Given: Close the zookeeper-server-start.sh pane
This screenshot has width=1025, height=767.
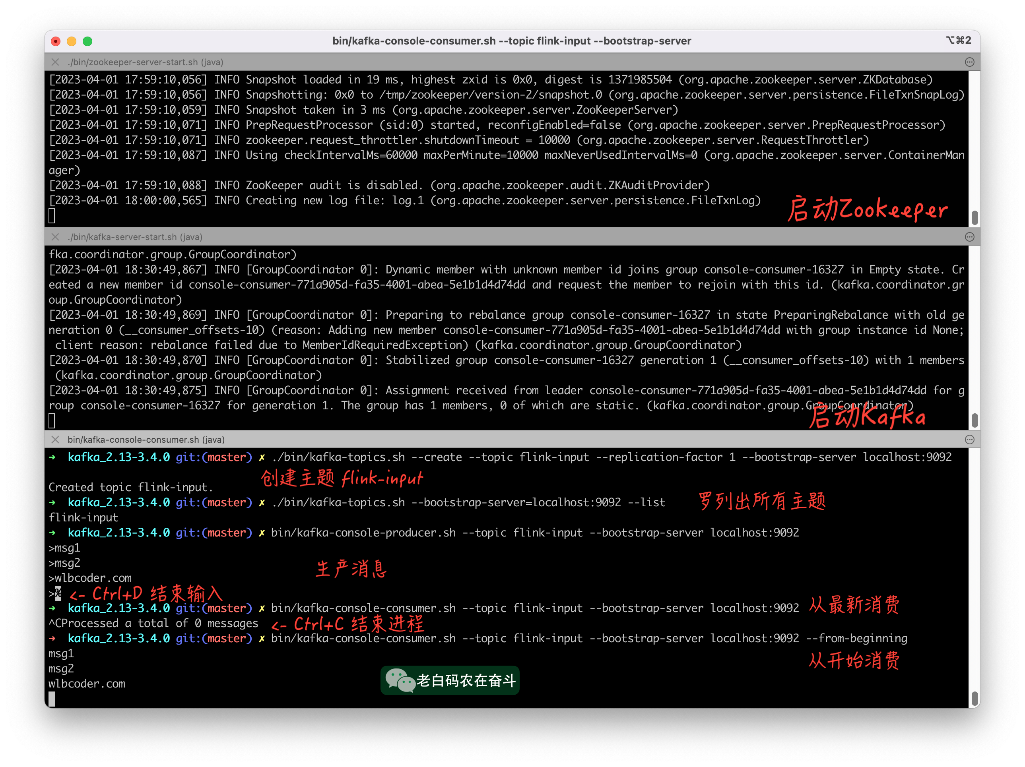Looking at the screenshot, I should 55,62.
